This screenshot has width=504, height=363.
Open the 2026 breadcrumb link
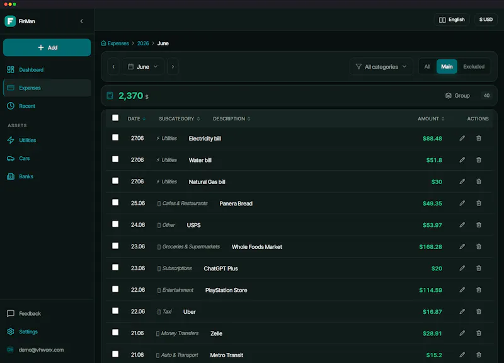click(x=143, y=43)
